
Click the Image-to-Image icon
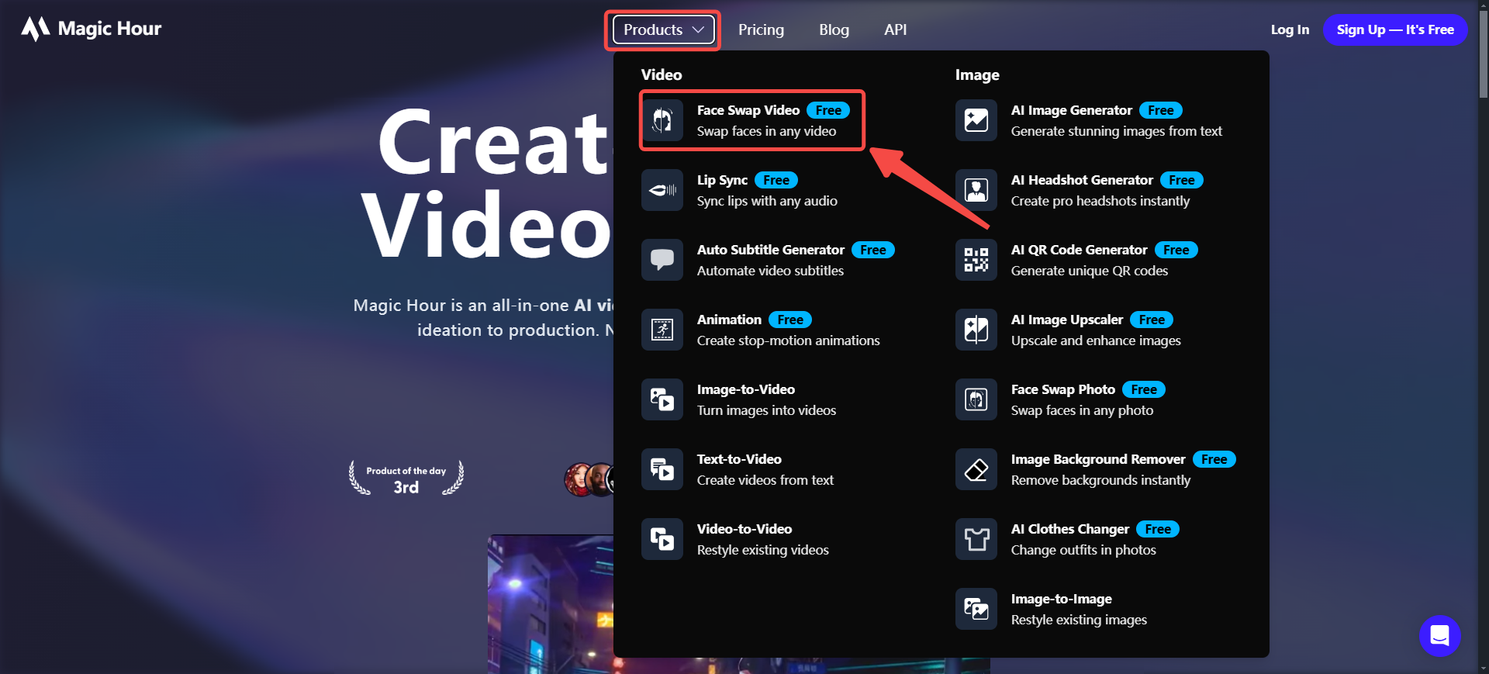976,609
